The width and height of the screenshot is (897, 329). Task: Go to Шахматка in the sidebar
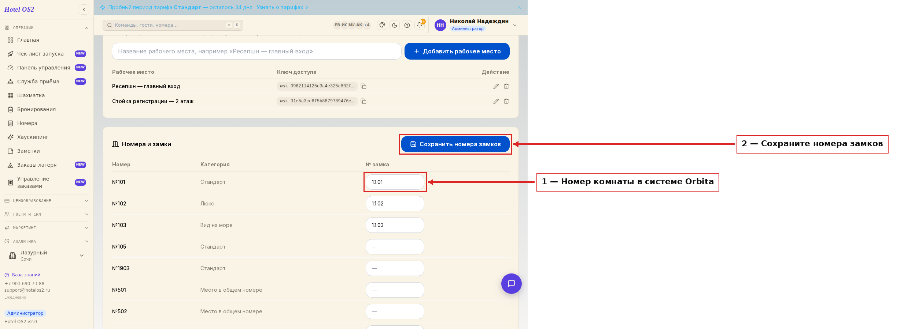coord(31,95)
